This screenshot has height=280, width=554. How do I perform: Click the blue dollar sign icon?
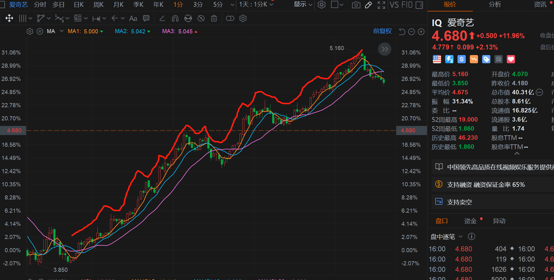tap(462, 59)
